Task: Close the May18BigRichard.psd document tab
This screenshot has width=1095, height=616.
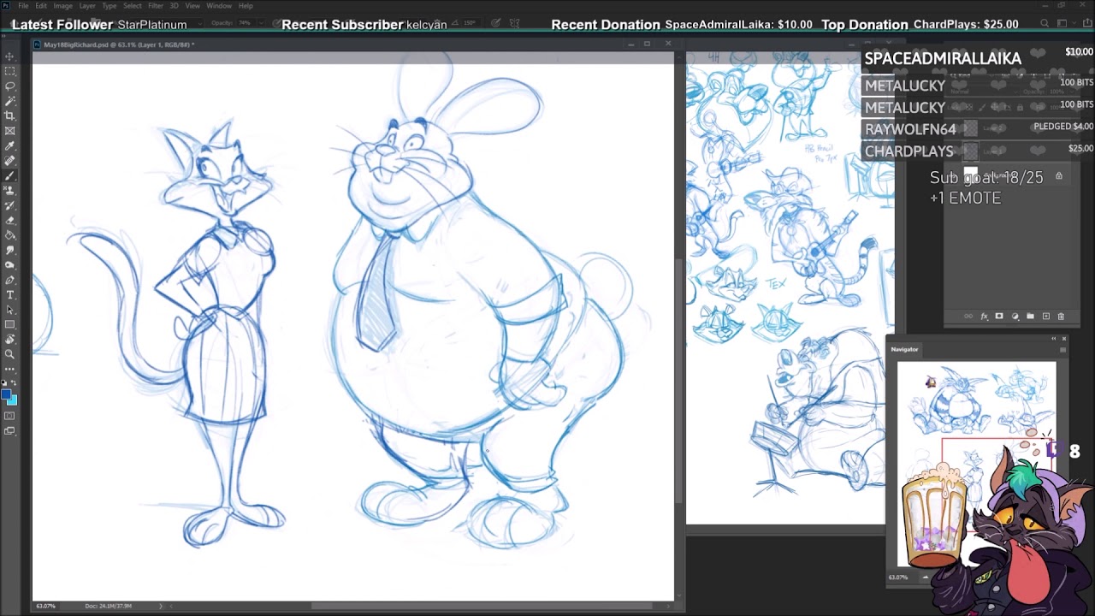Action: click(668, 44)
